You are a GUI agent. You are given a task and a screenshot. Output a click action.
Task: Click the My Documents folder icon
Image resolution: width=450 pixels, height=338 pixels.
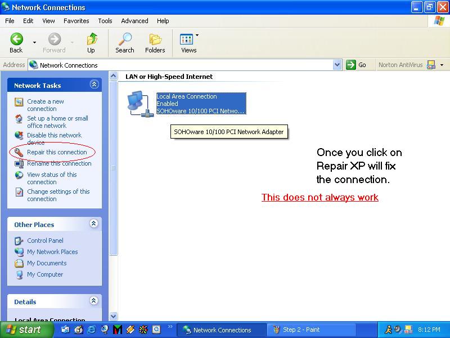pyautogui.click(x=19, y=263)
